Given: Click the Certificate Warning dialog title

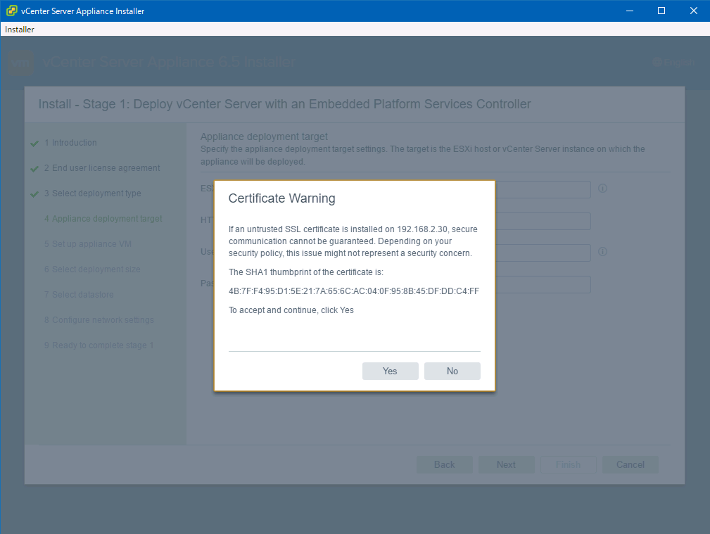Looking at the screenshot, I should [x=281, y=198].
